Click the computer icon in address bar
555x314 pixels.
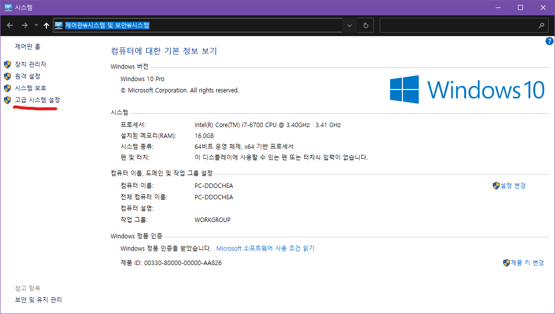click(59, 25)
